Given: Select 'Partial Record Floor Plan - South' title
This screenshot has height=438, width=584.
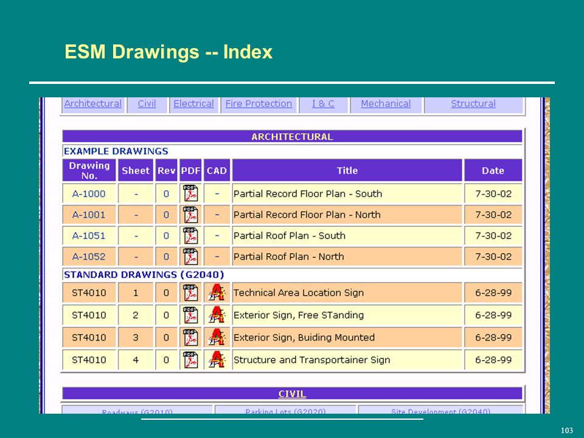Looking at the screenshot, I should tap(308, 193).
